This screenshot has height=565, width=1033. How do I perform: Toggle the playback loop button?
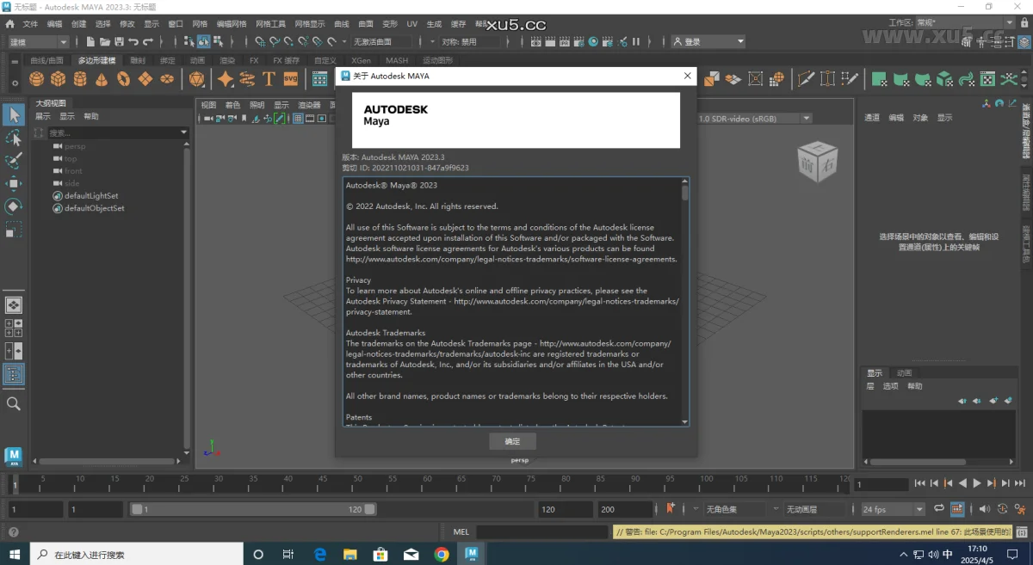tap(939, 509)
